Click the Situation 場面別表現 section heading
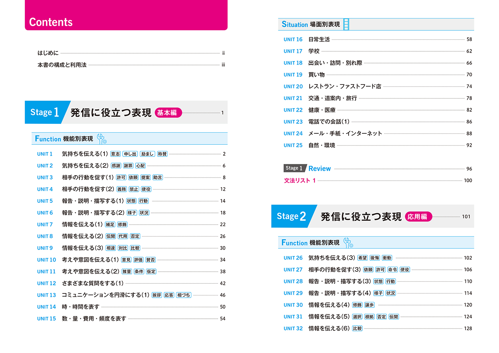 pyautogui.click(x=311, y=24)
